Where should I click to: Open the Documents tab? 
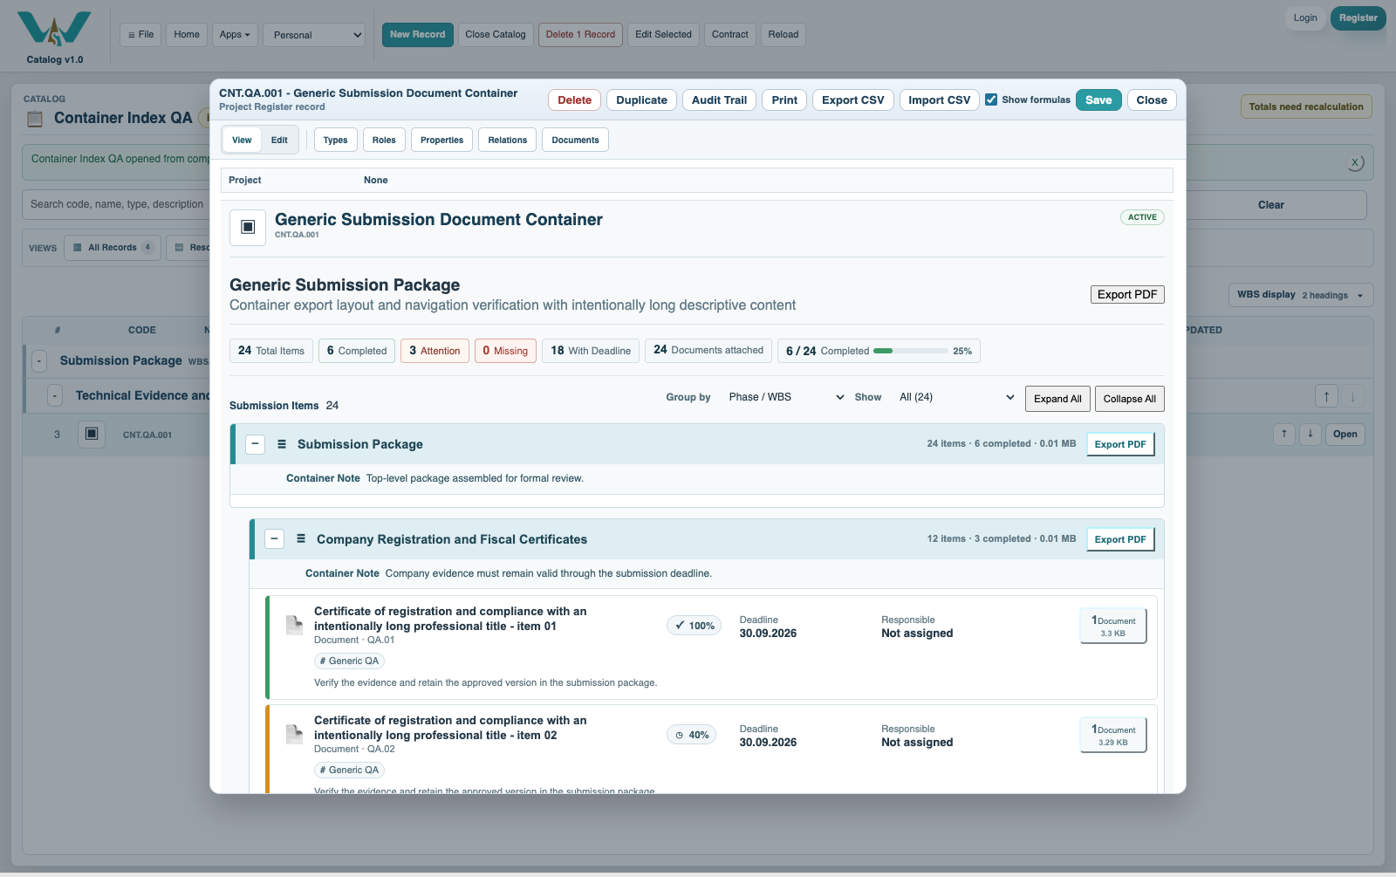pos(575,140)
